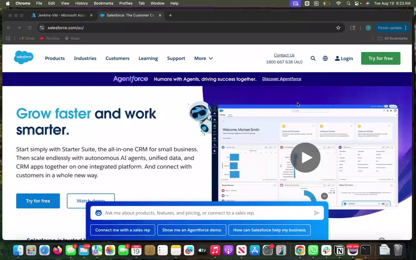Click the Wi-Fi status icon
Viewport: 416px width, 260px height.
point(338,4)
